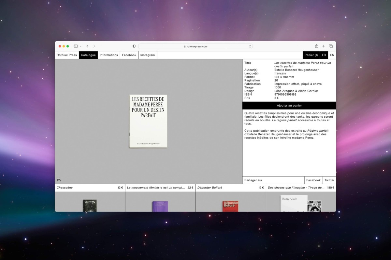Click the Safari sidebar toggle icon
The image size is (391, 260).
(76, 46)
